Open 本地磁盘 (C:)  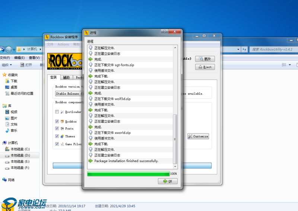pyautogui.click(x=20, y=149)
